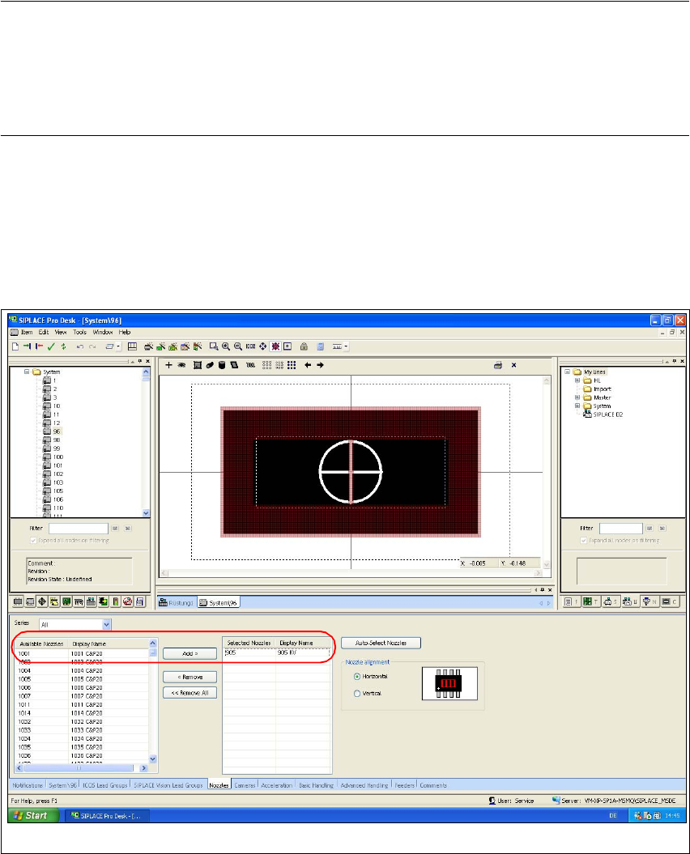This screenshot has width=690, height=854.
Task: Click the red star highlighted toolbar icon
Action: 275,346
